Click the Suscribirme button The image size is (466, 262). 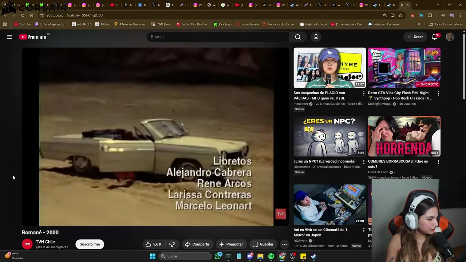pos(90,244)
